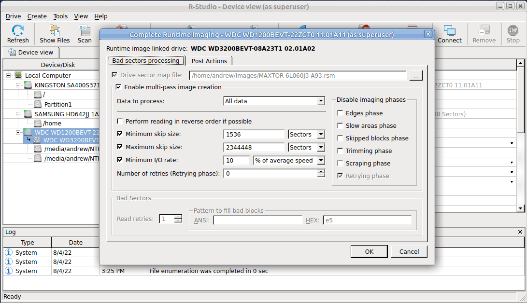The height and width of the screenshot is (303, 527).
Task: Uncheck Minimum skip size checkbox
Action: click(120, 134)
